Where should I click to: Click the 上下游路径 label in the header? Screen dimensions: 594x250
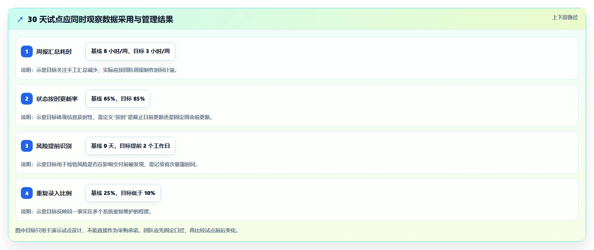565,17
